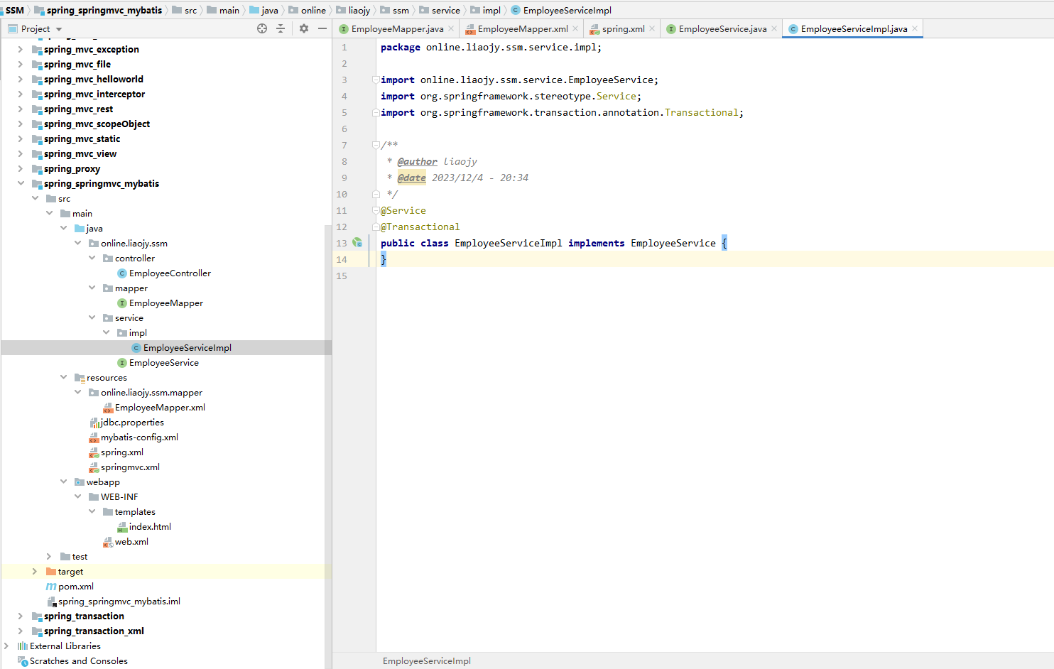Fold the Javadoc comment at line 7

(375, 145)
